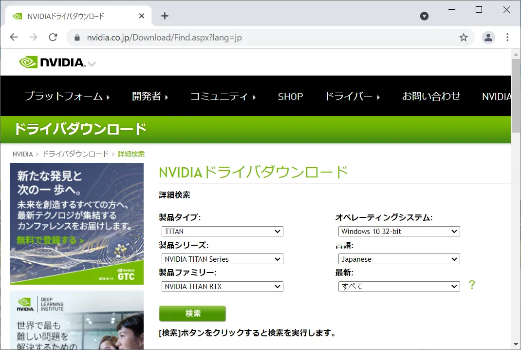Open the ドライバー menu
The image size is (521, 350).
(353, 97)
